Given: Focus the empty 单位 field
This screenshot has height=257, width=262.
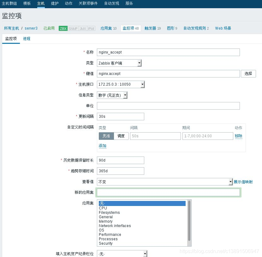Looking at the screenshot, I should point(168,106).
